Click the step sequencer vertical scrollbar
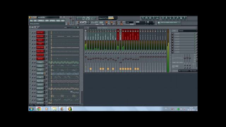226x127 pixels. (x=82, y=66)
